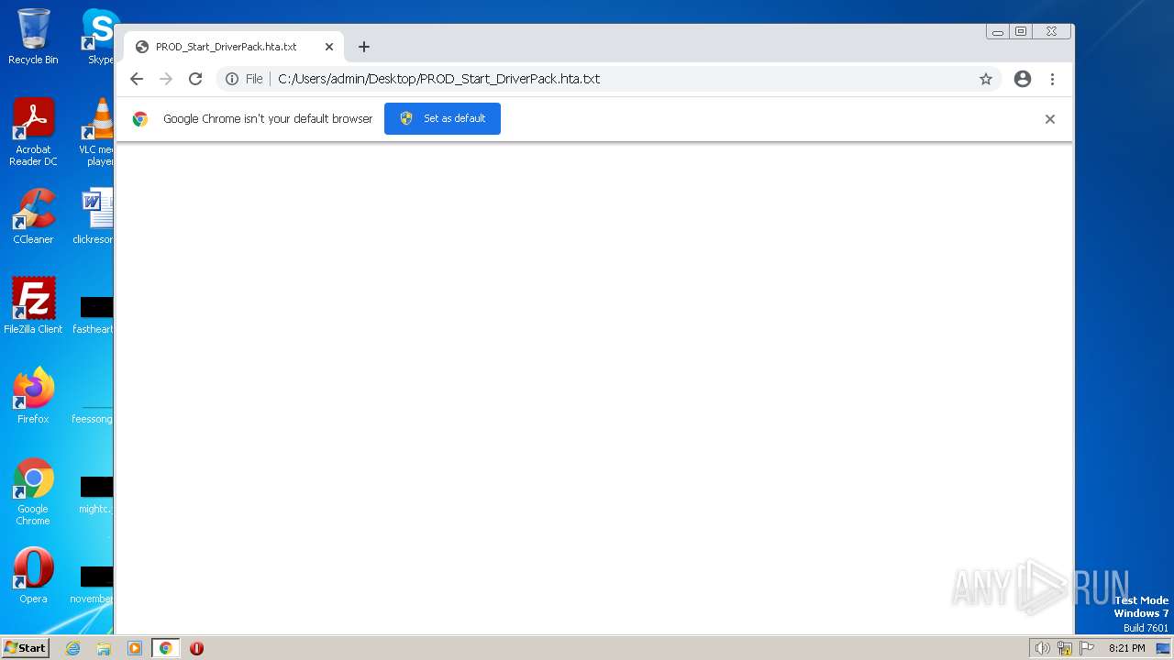This screenshot has width=1174, height=660.
Task: Open the Chrome profile avatar menu
Action: [1023, 79]
